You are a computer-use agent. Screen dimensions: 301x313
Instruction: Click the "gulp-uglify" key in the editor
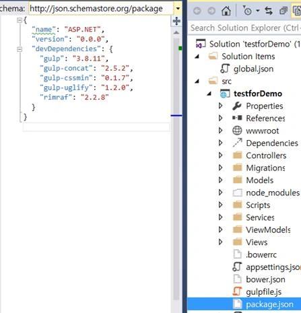pyautogui.click(x=66, y=88)
